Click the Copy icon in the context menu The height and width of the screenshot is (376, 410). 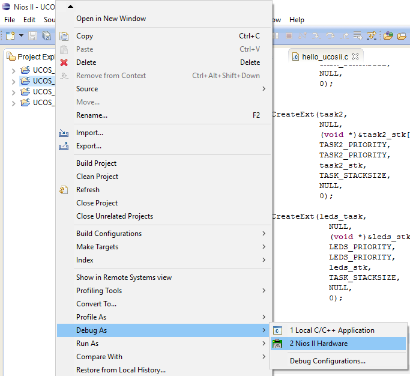click(64, 36)
